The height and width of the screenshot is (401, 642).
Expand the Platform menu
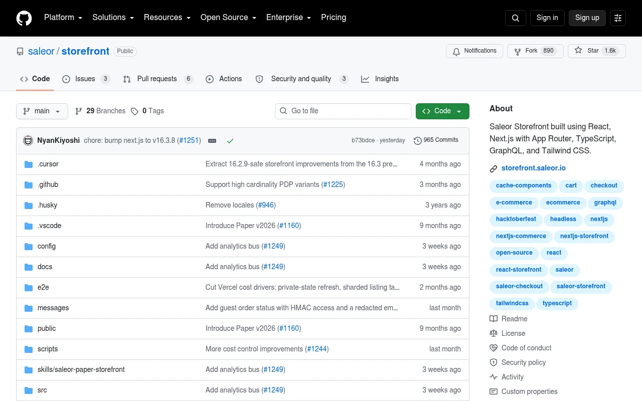click(x=63, y=18)
